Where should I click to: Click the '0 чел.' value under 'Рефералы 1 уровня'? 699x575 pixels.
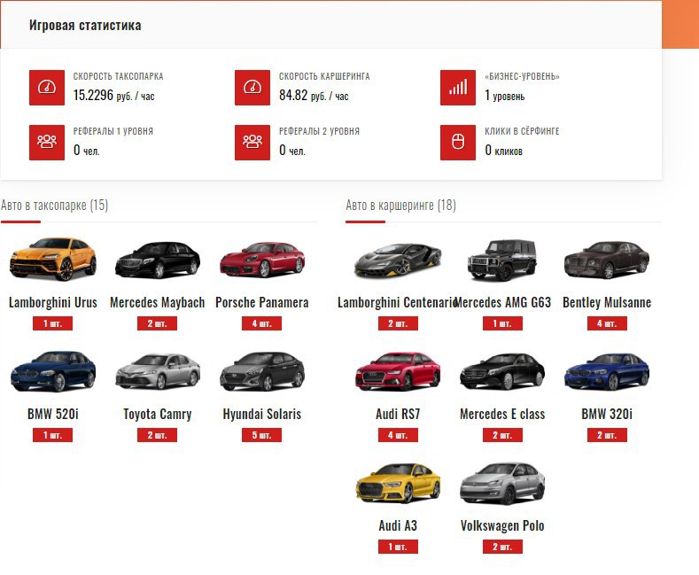(87, 151)
